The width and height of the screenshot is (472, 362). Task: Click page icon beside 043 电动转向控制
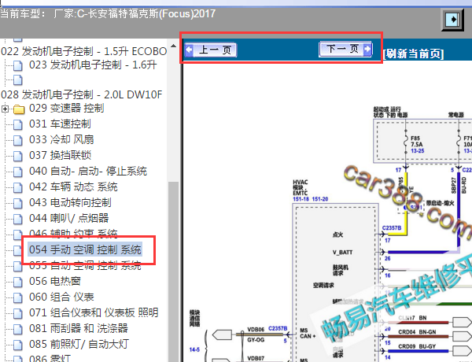[x=18, y=203]
